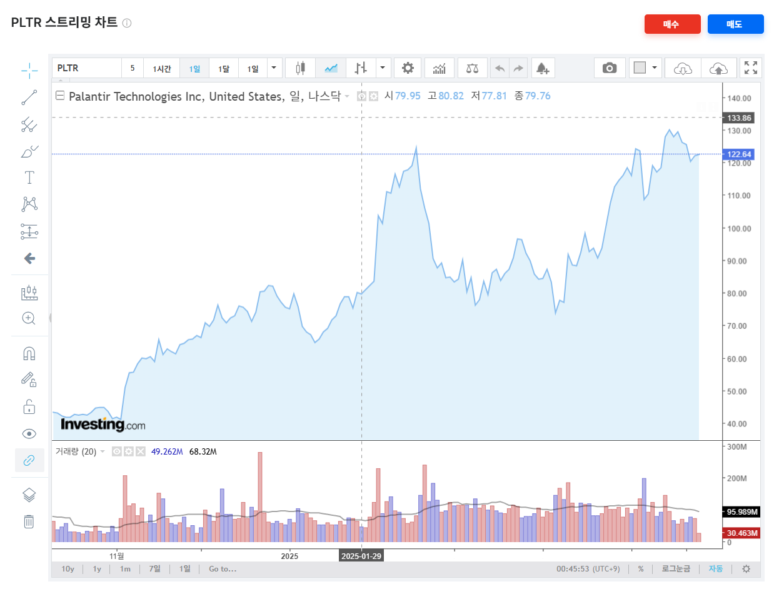Viewport: 784px width, 589px height.
Task: Open the chart settings gear
Action: point(408,68)
